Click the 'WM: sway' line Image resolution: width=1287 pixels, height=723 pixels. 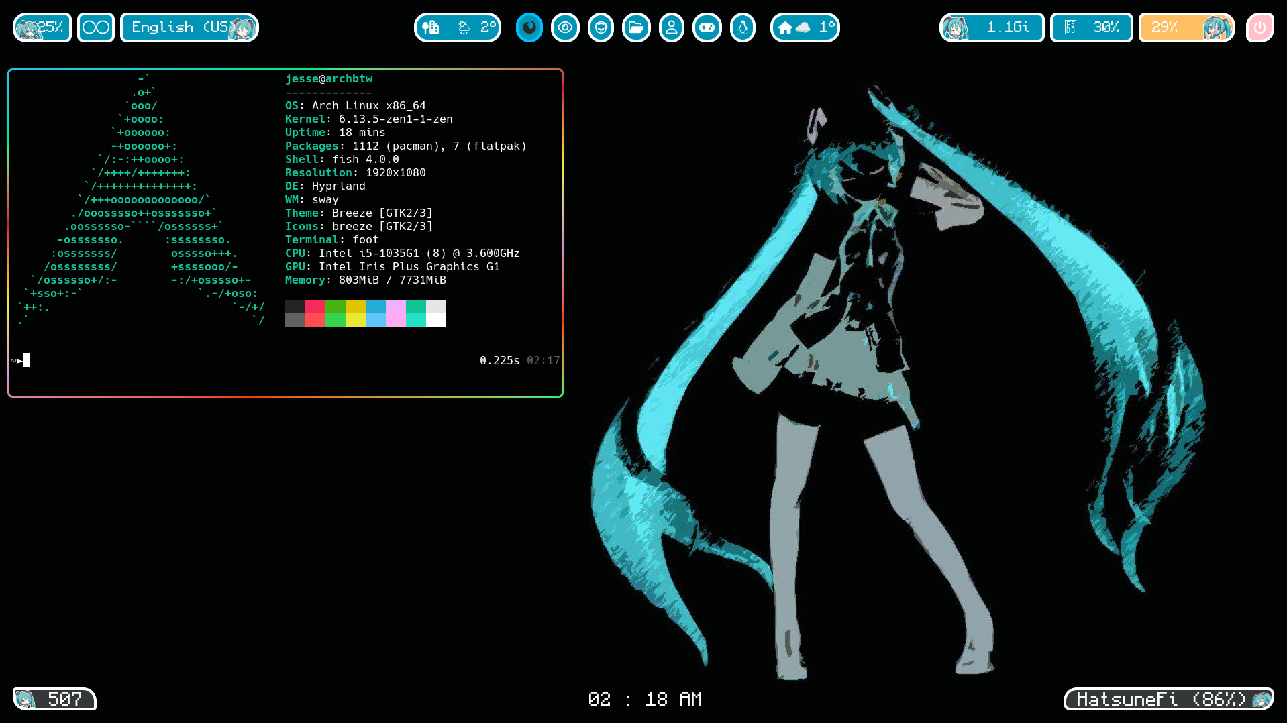[x=312, y=199]
